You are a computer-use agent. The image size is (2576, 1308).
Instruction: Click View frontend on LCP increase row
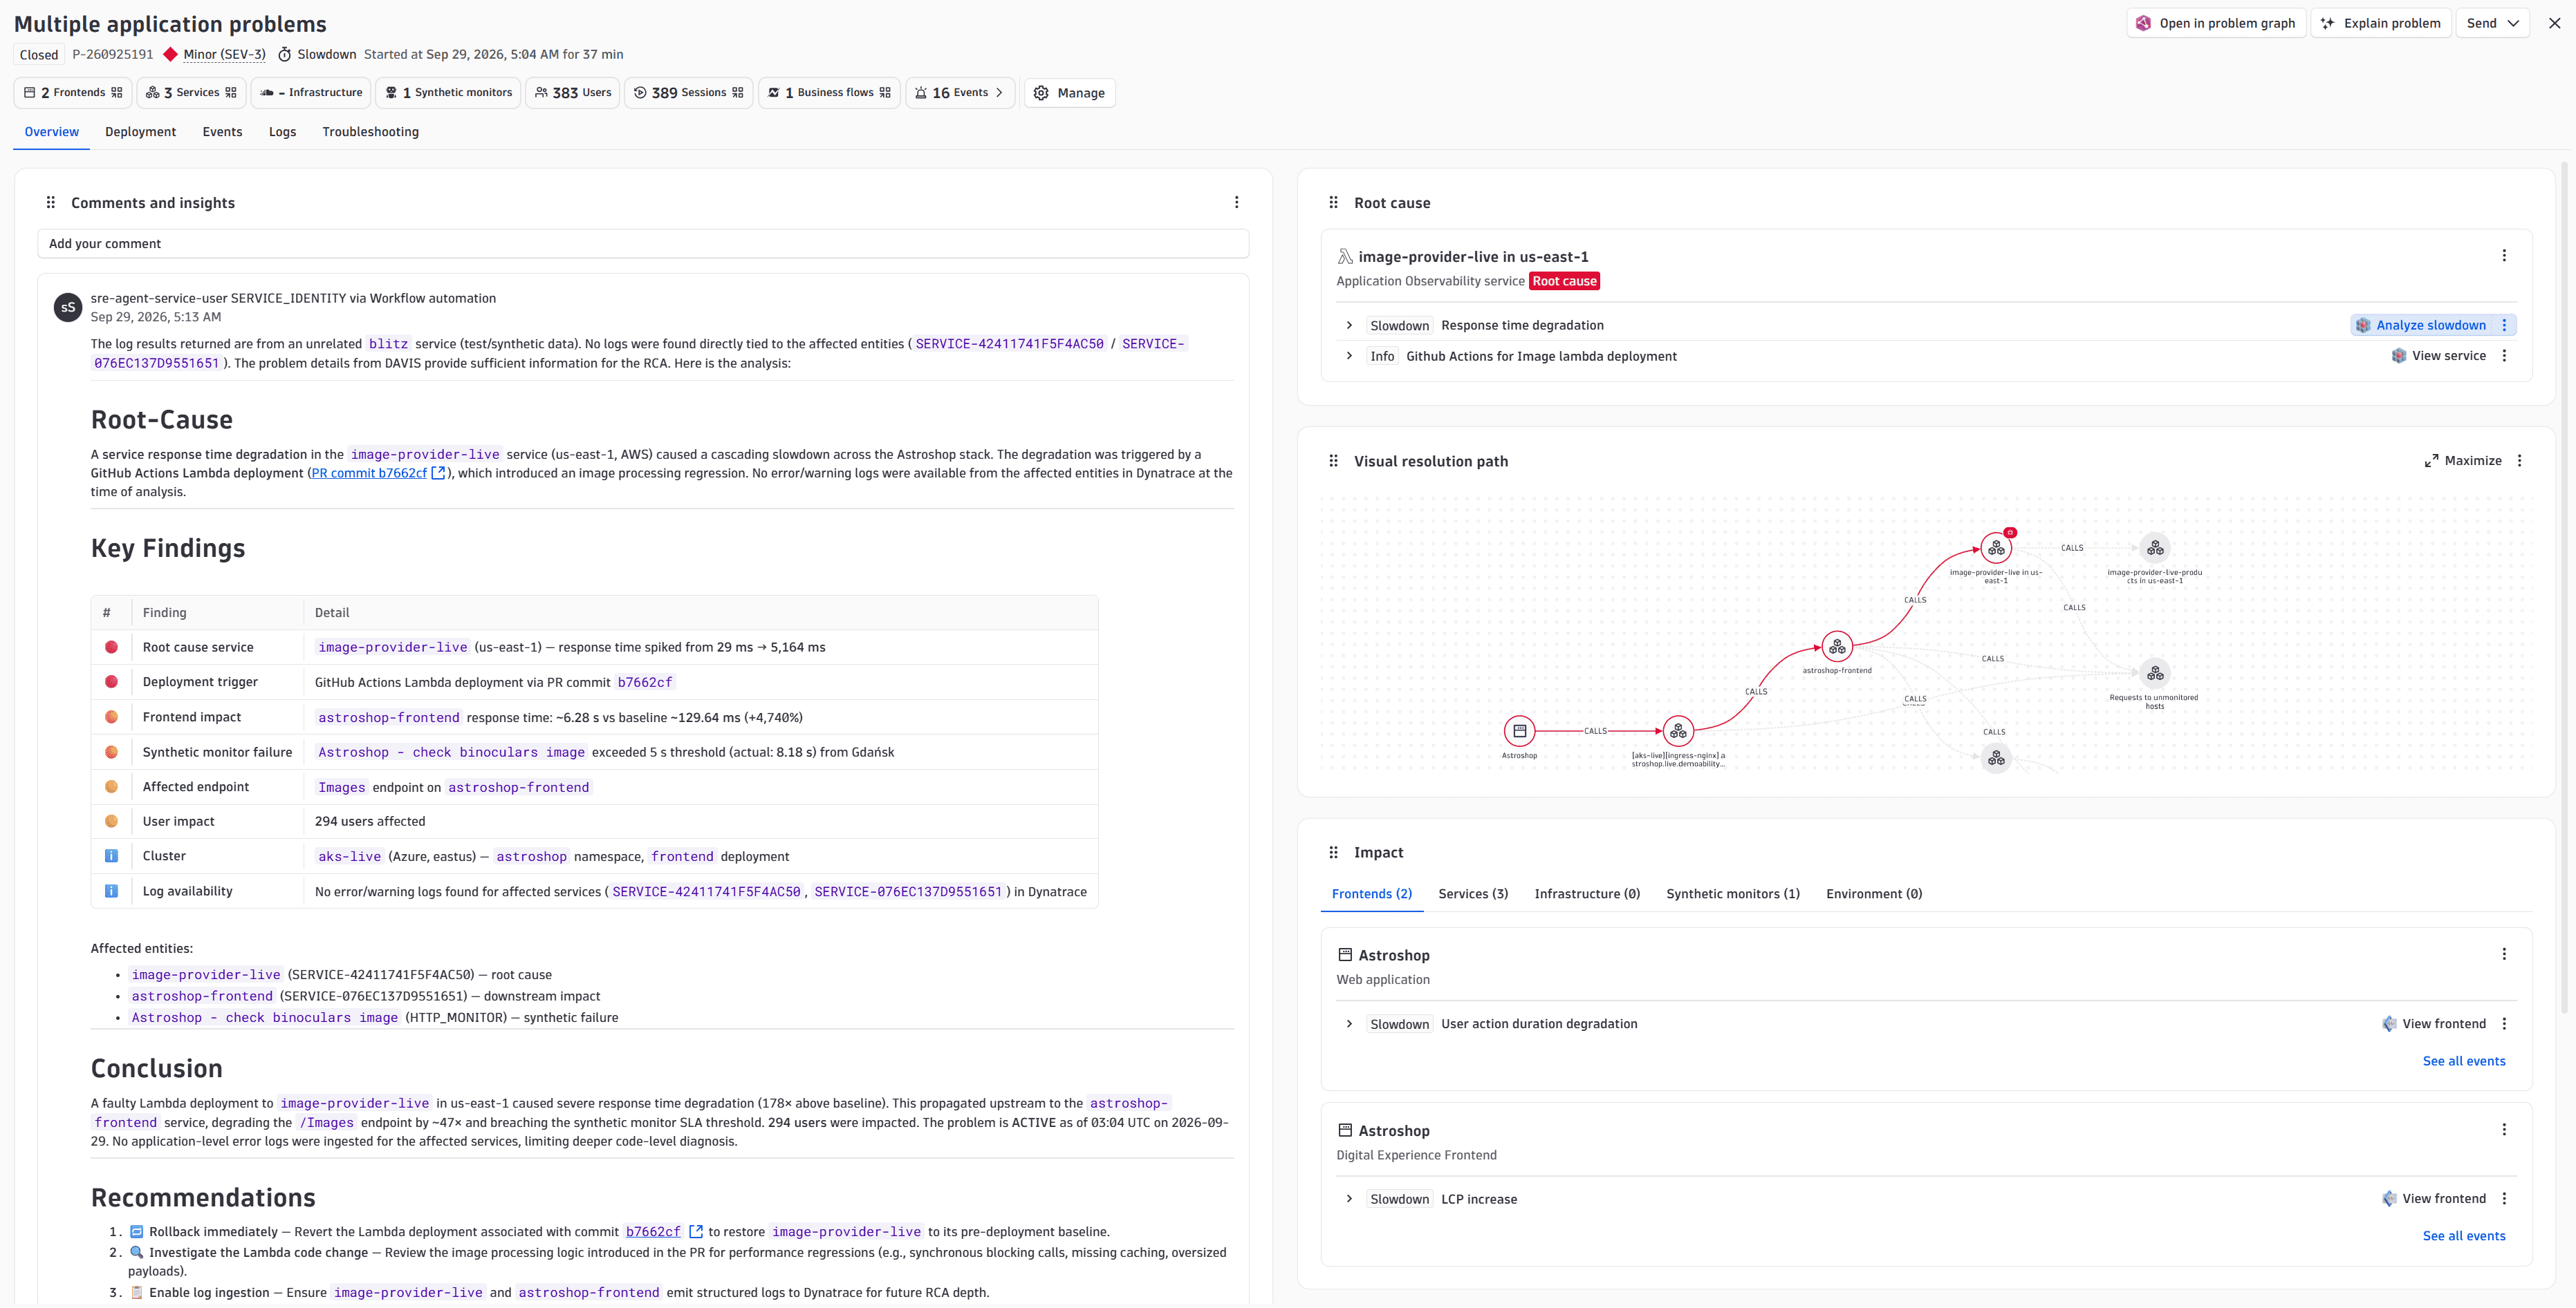(x=2434, y=1199)
